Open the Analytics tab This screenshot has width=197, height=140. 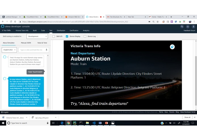tap(86, 31)
